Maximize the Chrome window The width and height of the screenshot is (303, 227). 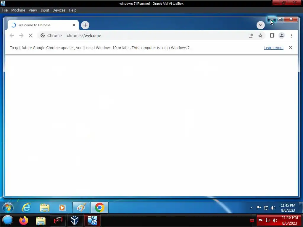280,19
